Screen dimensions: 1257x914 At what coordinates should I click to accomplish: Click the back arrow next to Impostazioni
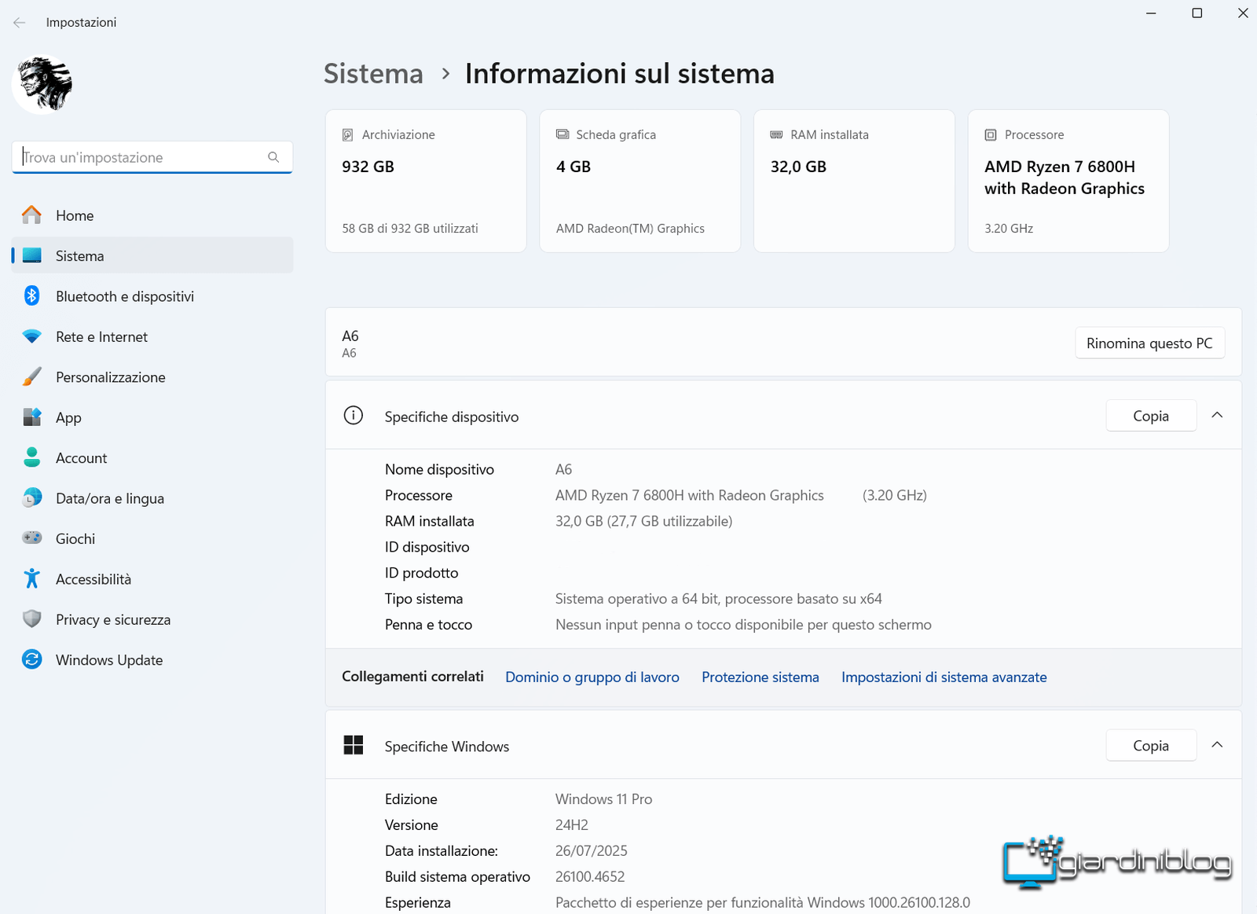pos(20,23)
